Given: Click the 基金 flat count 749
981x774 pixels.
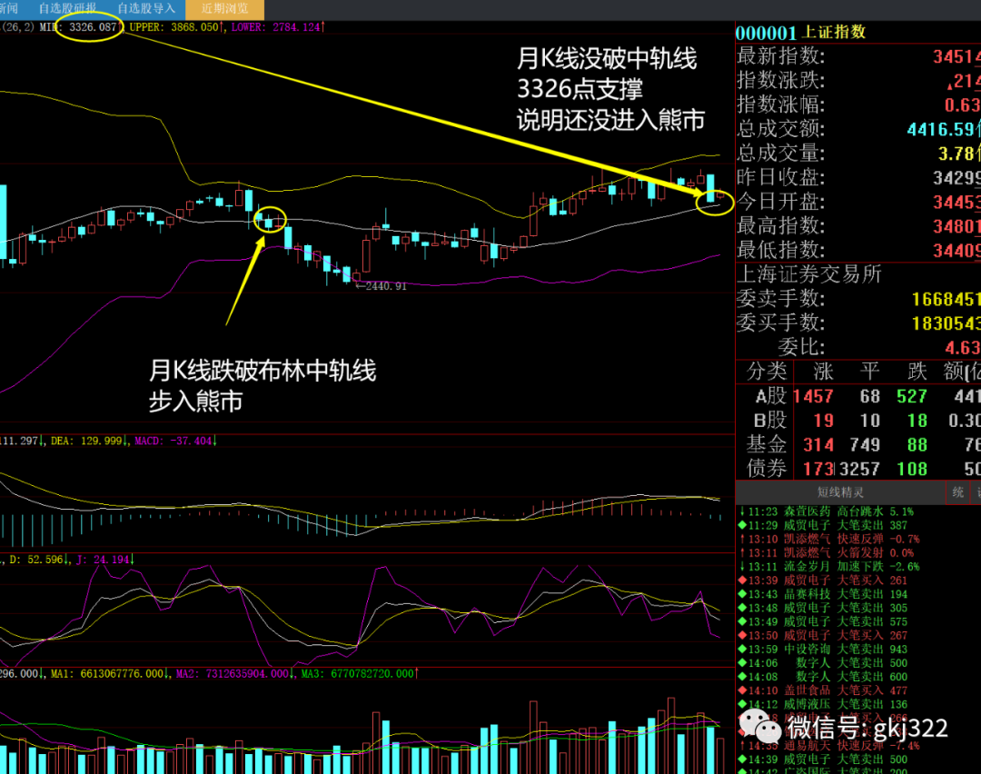Looking at the screenshot, I should 866,445.
